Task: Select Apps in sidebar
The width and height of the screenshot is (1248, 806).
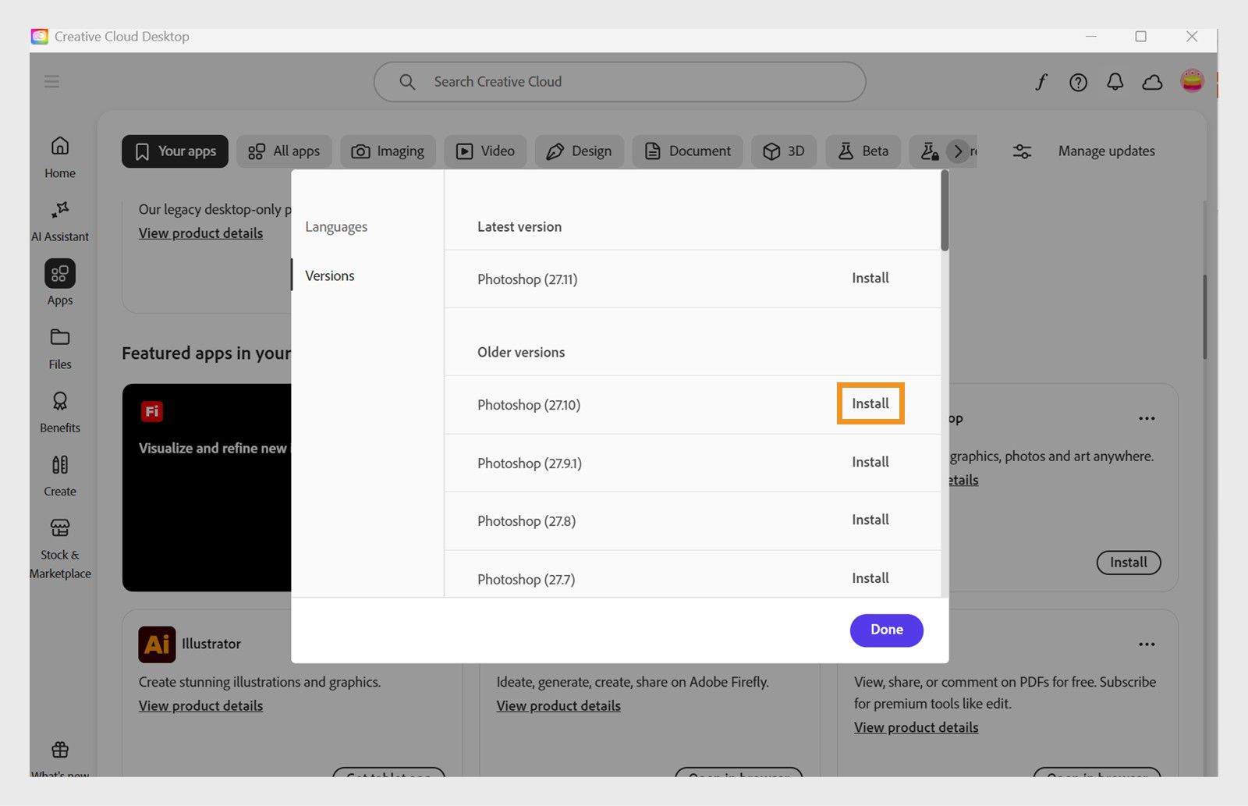Action: (x=60, y=283)
